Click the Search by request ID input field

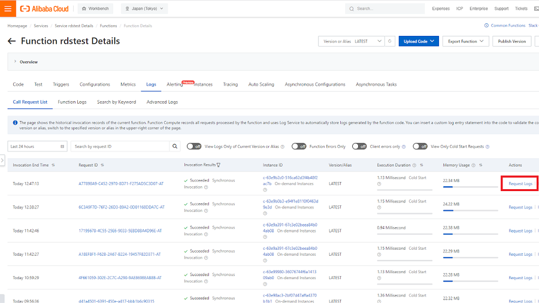(120, 146)
